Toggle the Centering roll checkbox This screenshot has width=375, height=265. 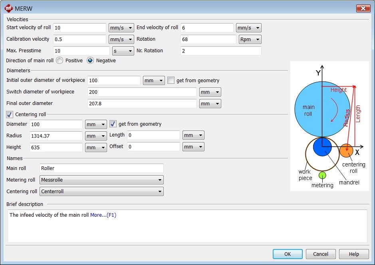10,115
